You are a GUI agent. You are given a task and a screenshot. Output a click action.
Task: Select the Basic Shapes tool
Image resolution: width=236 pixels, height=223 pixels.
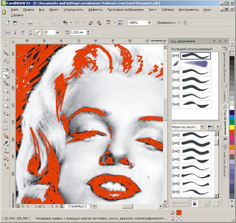point(6,113)
